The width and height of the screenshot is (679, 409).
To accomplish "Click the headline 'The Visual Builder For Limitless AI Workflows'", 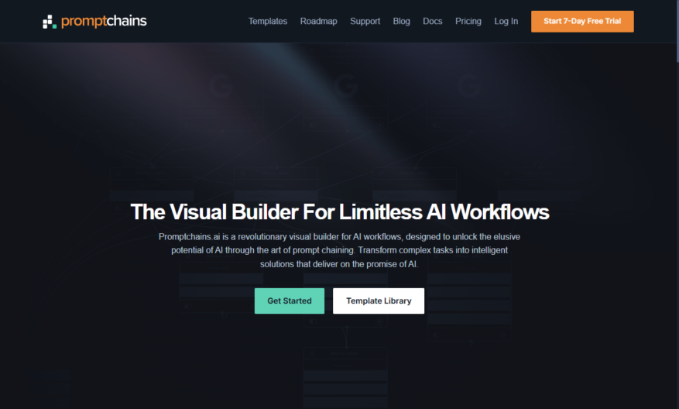I will 340,212.
